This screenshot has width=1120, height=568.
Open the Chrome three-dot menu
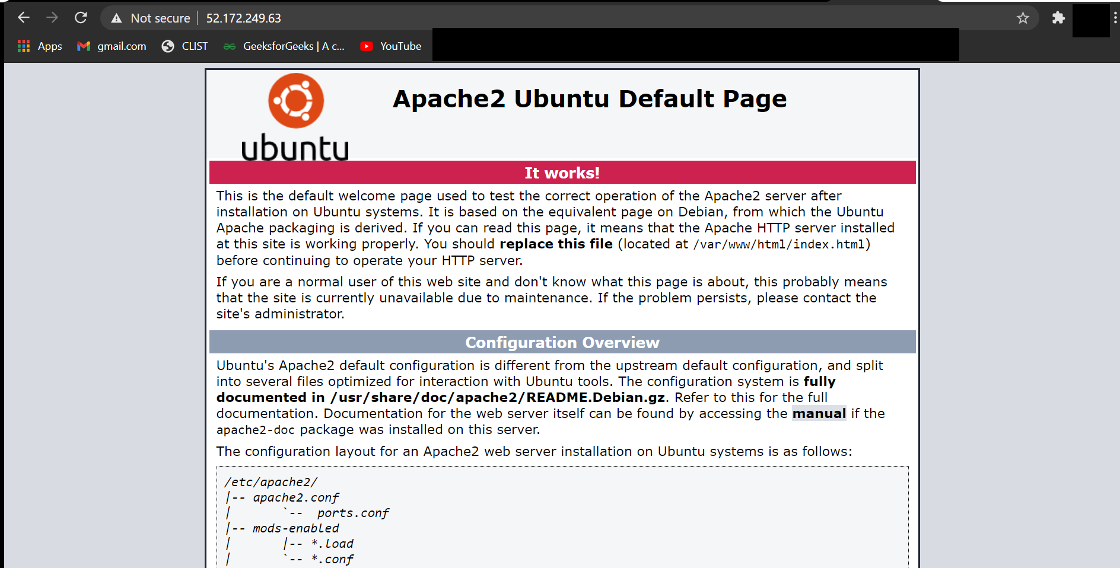coord(1115,18)
